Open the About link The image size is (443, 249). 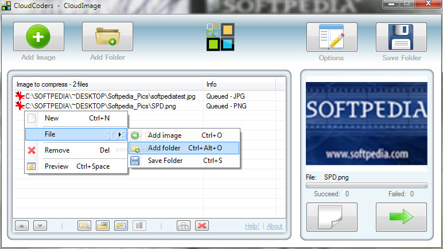pyautogui.click(x=275, y=226)
